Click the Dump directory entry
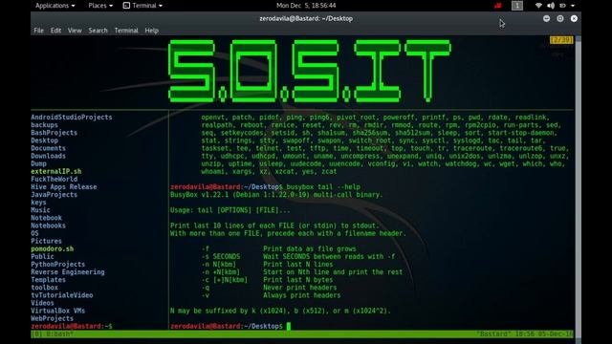 click(38, 163)
